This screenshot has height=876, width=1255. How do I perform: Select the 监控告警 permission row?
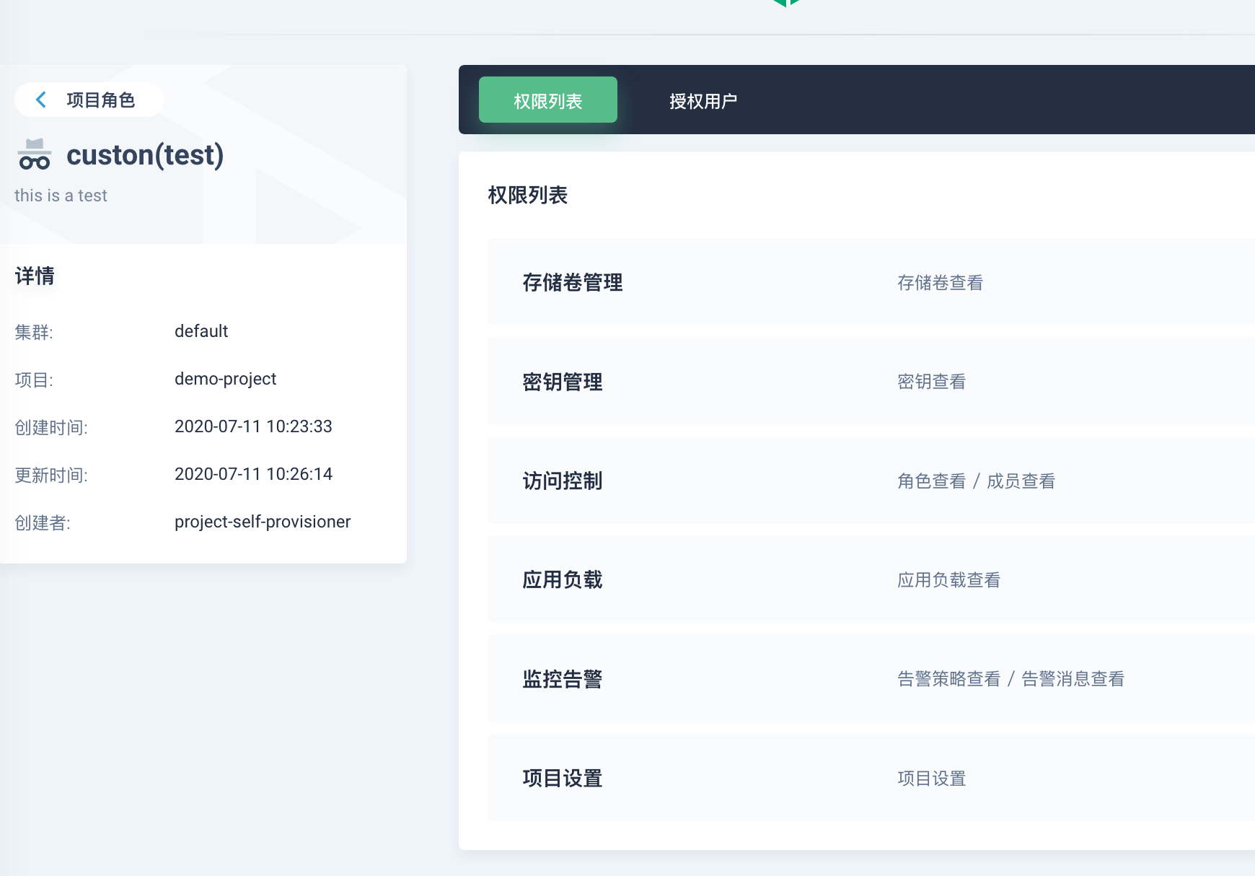[x=871, y=678]
